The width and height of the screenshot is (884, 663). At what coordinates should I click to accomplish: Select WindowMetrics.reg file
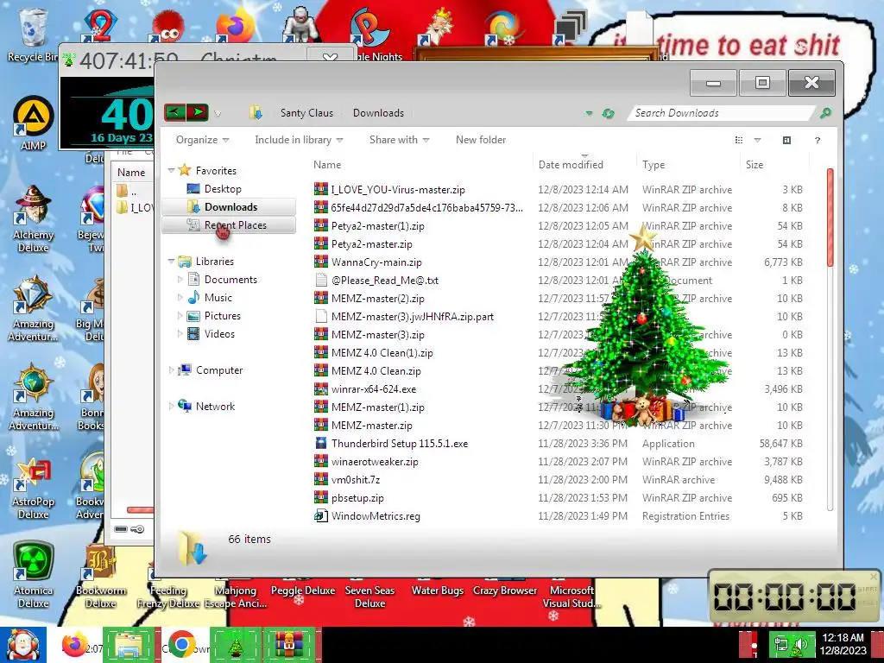point(376,516)
